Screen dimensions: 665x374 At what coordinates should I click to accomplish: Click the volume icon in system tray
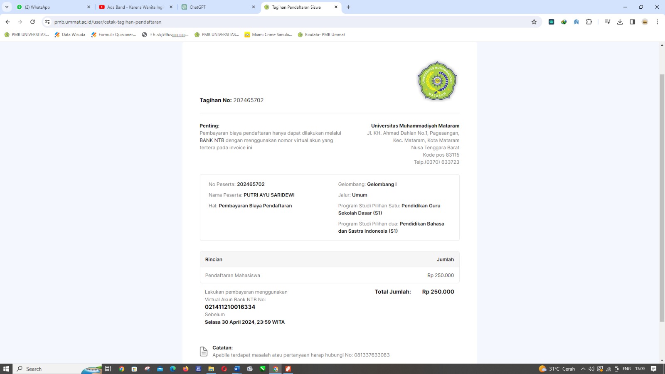point(591,369)
